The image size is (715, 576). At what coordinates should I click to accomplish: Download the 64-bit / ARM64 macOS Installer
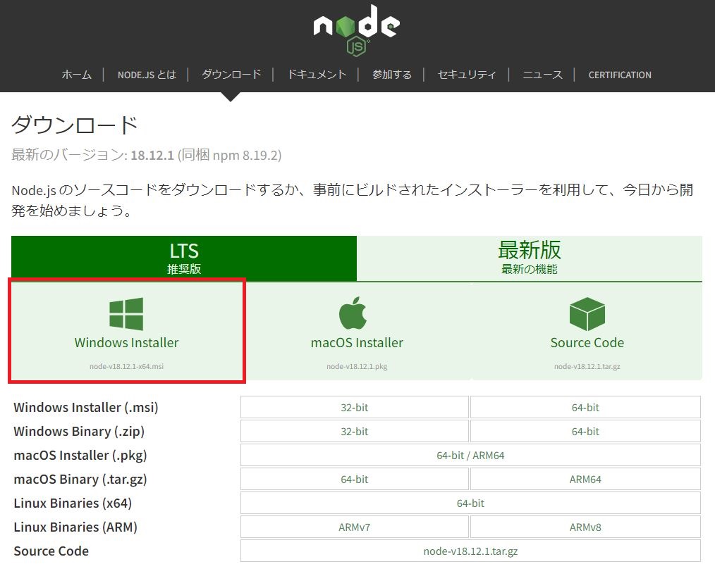[x=470, y=455]
